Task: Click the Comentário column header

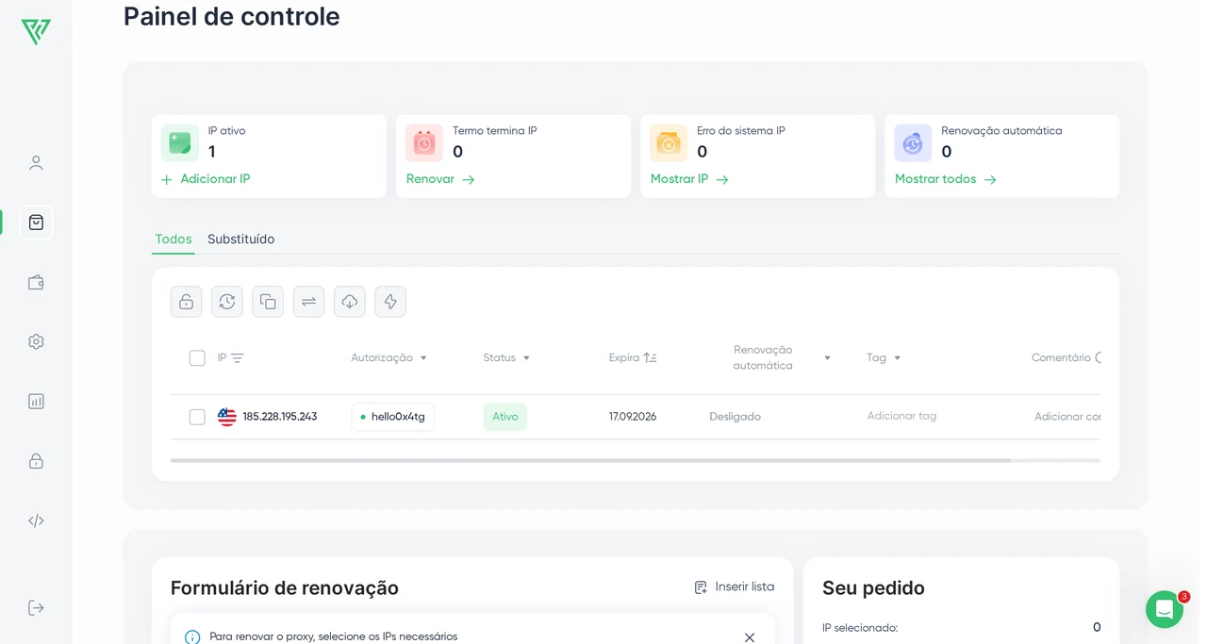Action: coord(1061,358)
